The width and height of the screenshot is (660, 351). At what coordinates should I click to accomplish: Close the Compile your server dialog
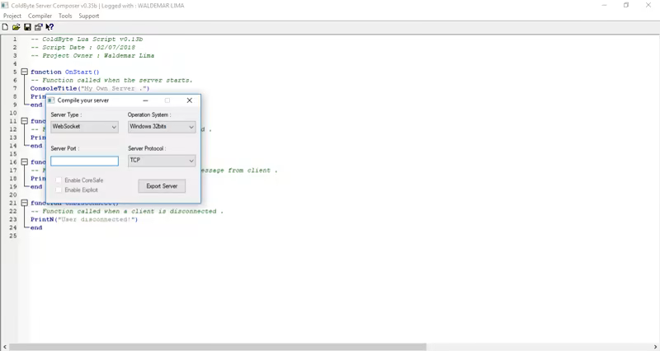[x=189, y=101]
